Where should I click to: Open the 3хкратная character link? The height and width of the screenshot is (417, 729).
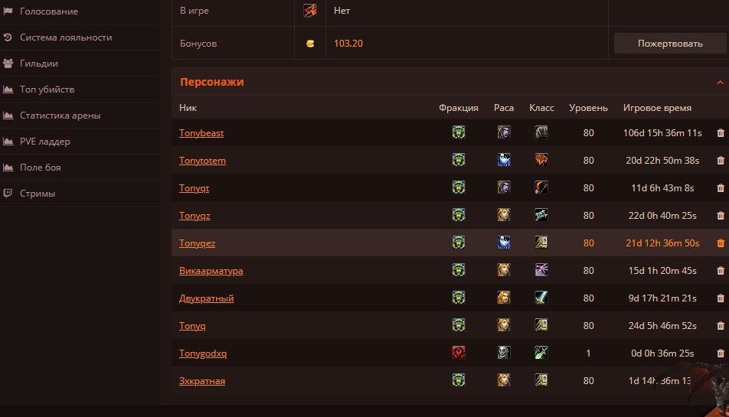[202, 381]
